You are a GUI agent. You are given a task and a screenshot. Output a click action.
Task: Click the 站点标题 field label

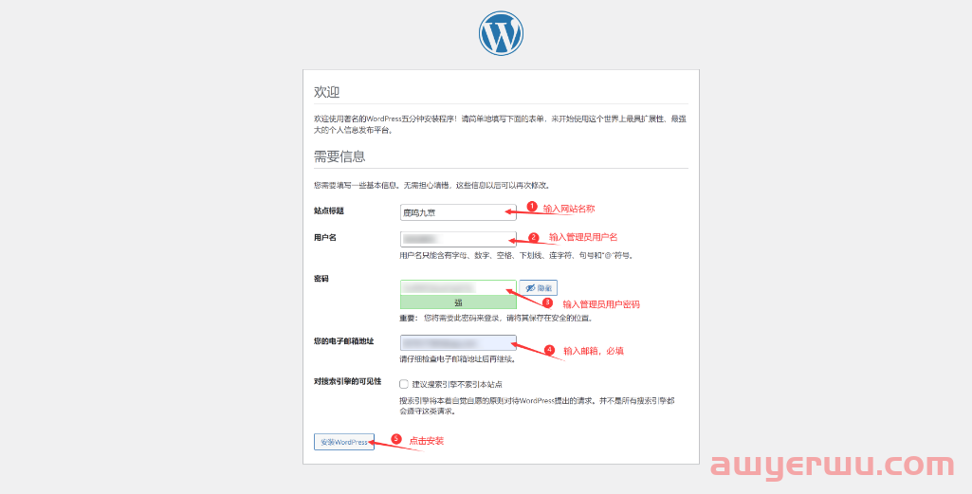click(329, 210)
